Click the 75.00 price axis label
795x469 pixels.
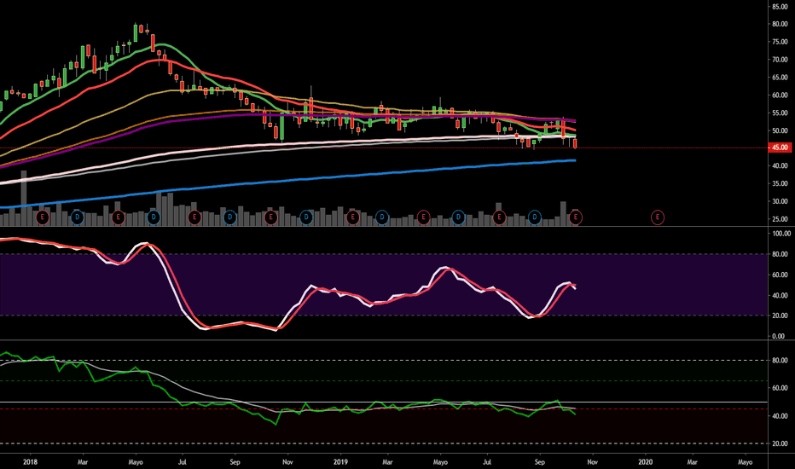point(780,42)
